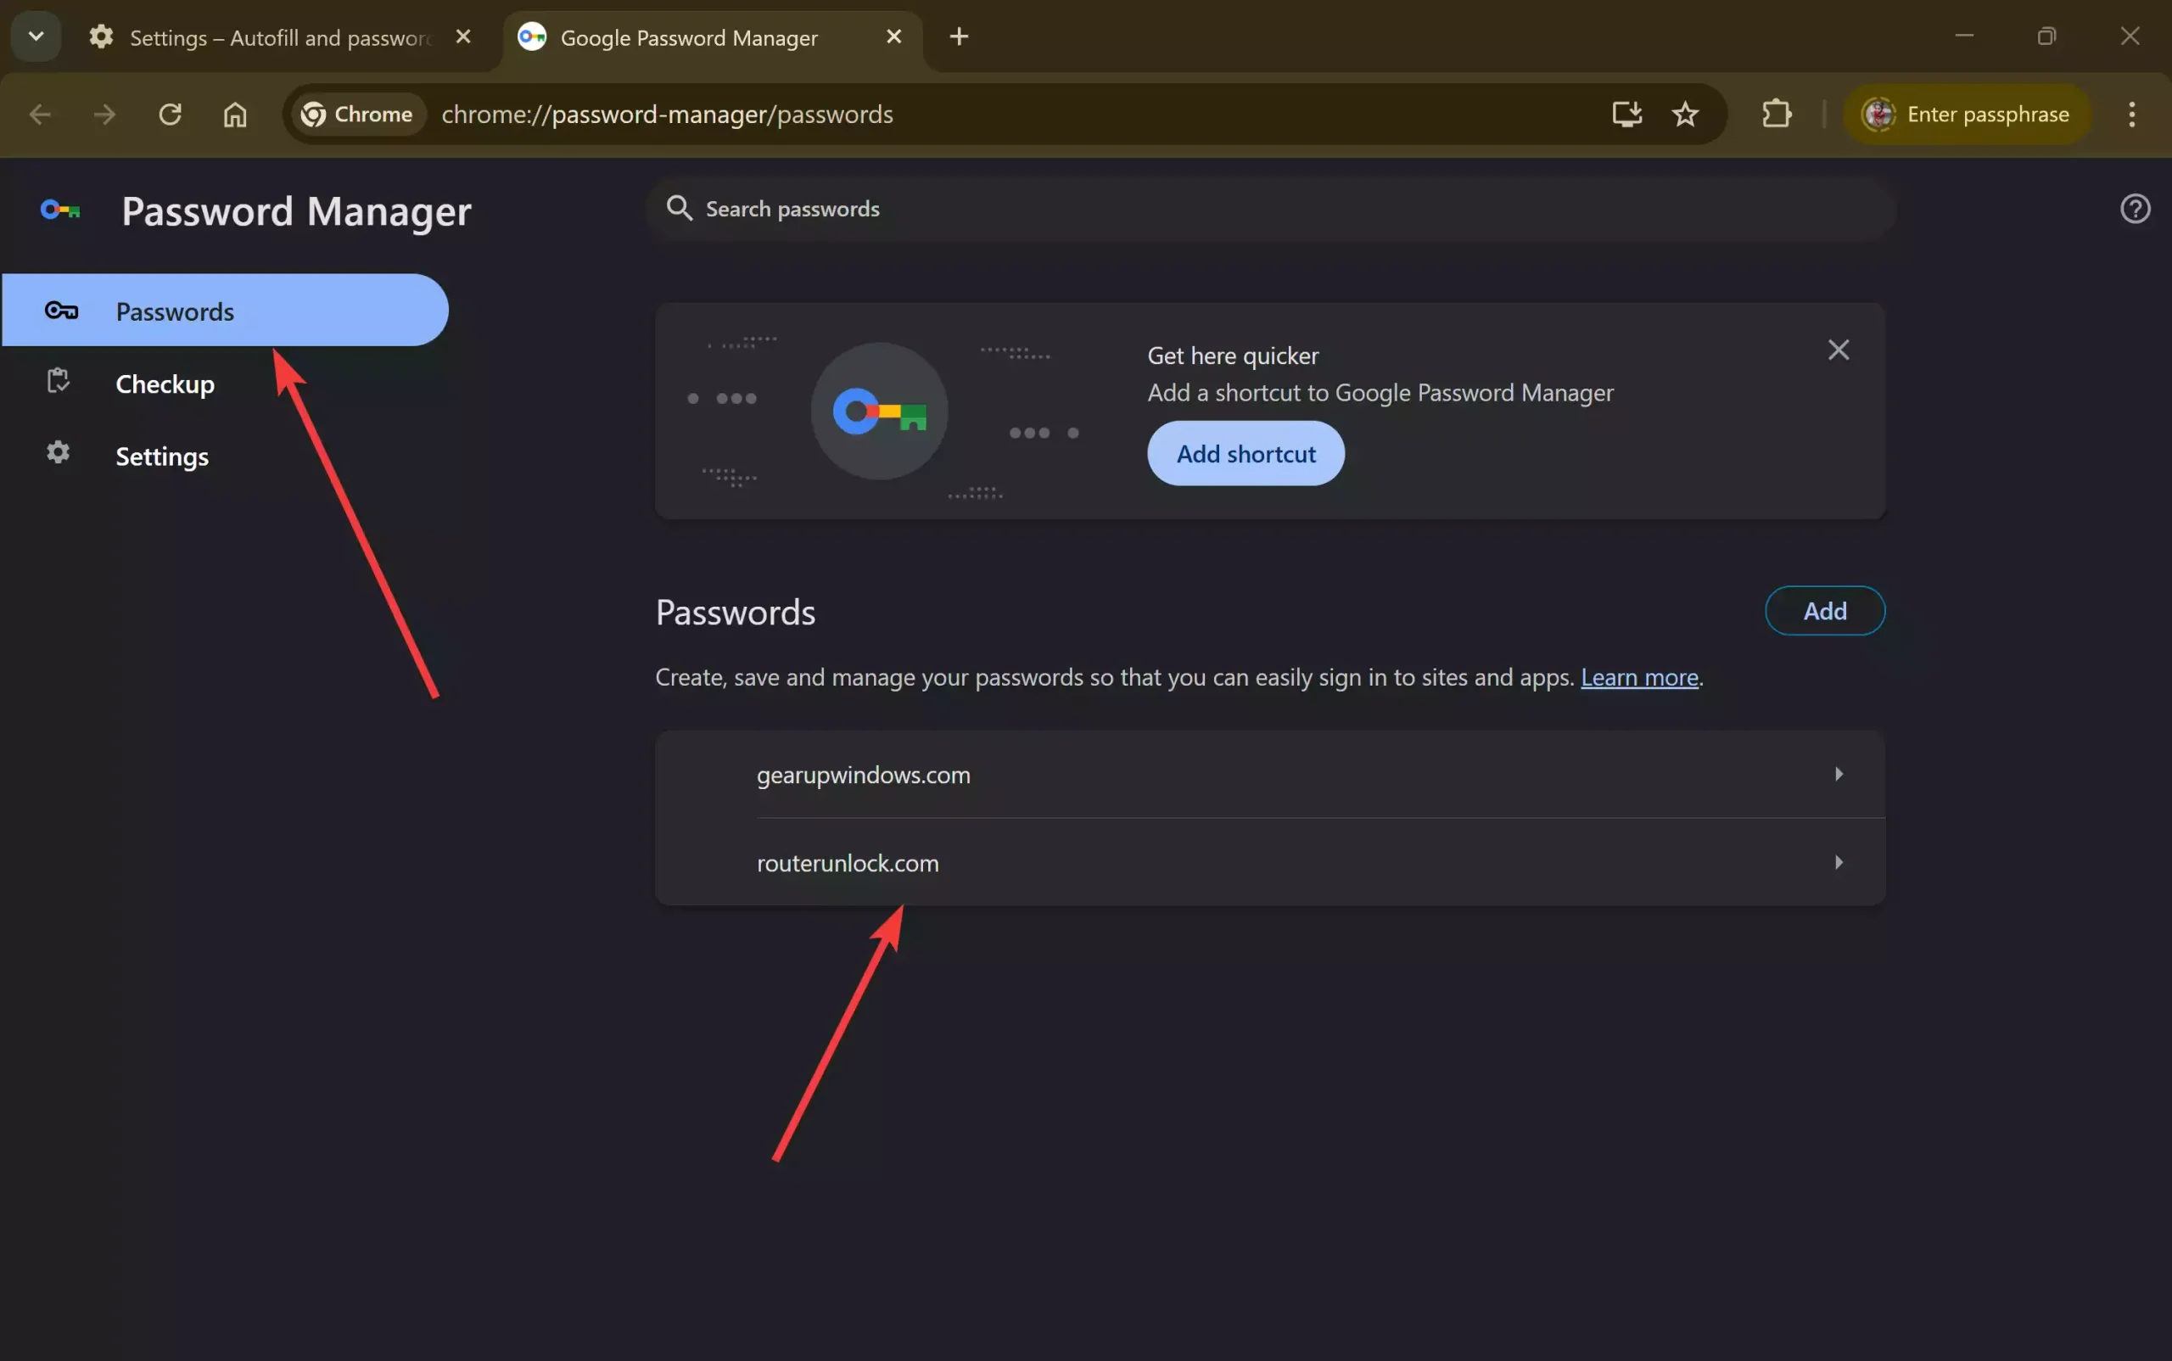Go to homepage using the home icon

[x=234, y=115]
